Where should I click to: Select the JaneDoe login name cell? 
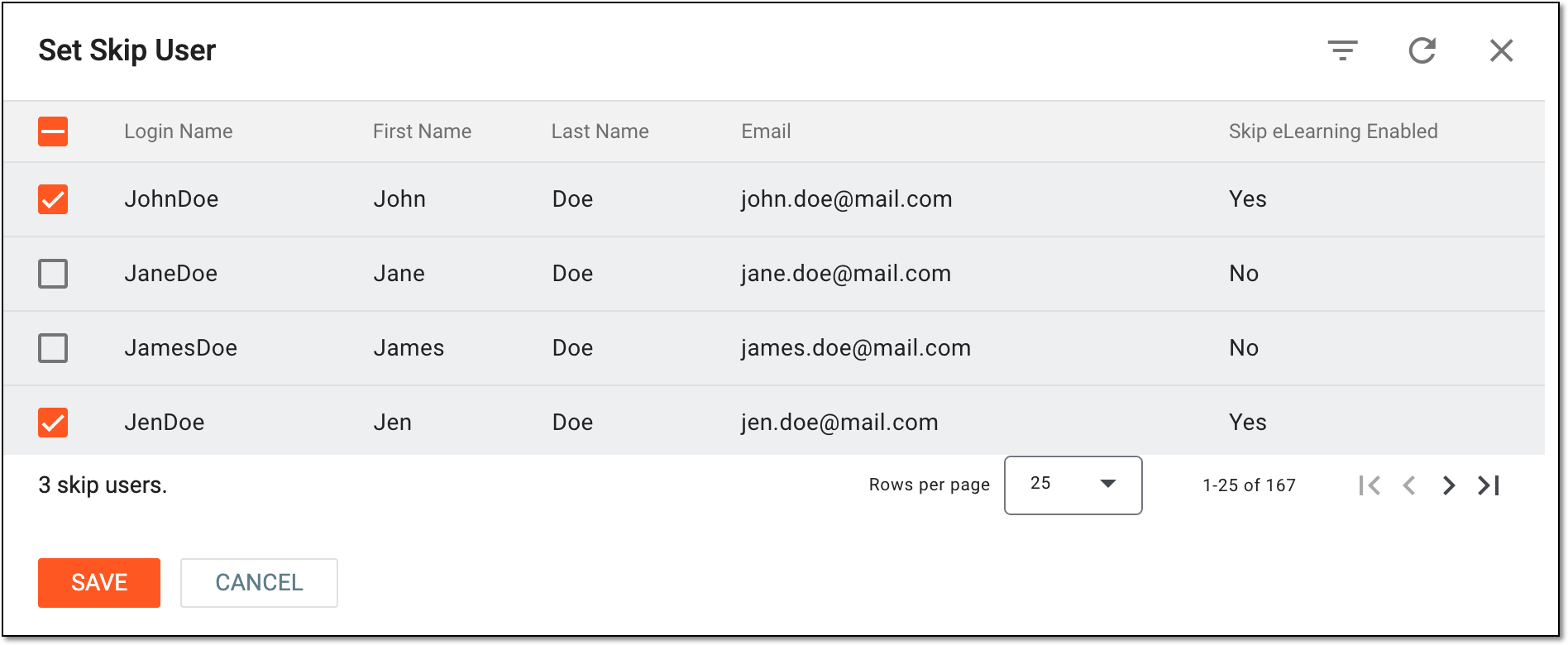(171, 274)
